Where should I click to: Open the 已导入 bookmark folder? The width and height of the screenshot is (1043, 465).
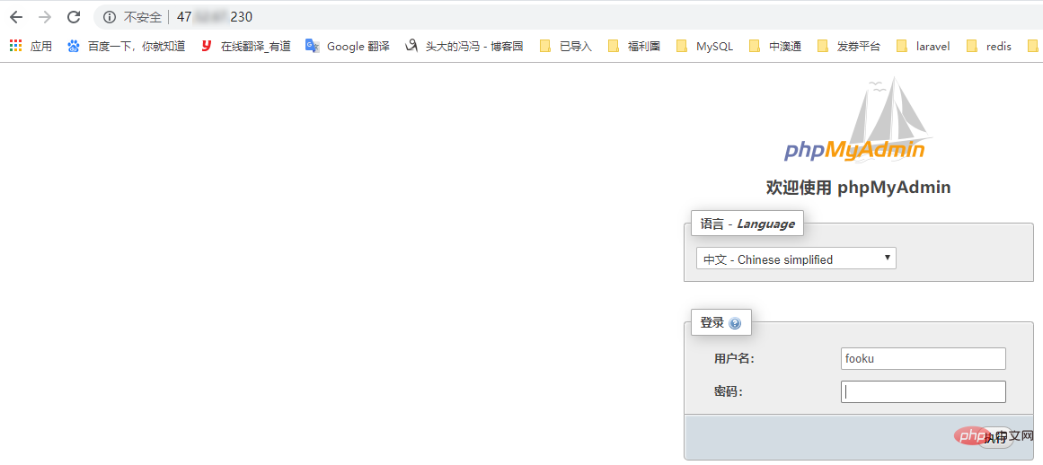[x=565, y=46]
